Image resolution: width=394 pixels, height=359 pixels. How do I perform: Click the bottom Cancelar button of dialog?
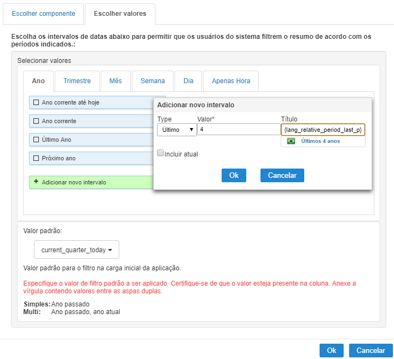pos(370,350)
